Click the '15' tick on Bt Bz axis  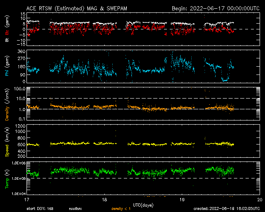[x=23, y=14]
